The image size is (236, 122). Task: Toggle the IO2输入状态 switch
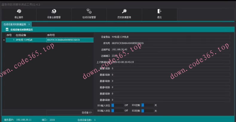[x=117, y=111]
